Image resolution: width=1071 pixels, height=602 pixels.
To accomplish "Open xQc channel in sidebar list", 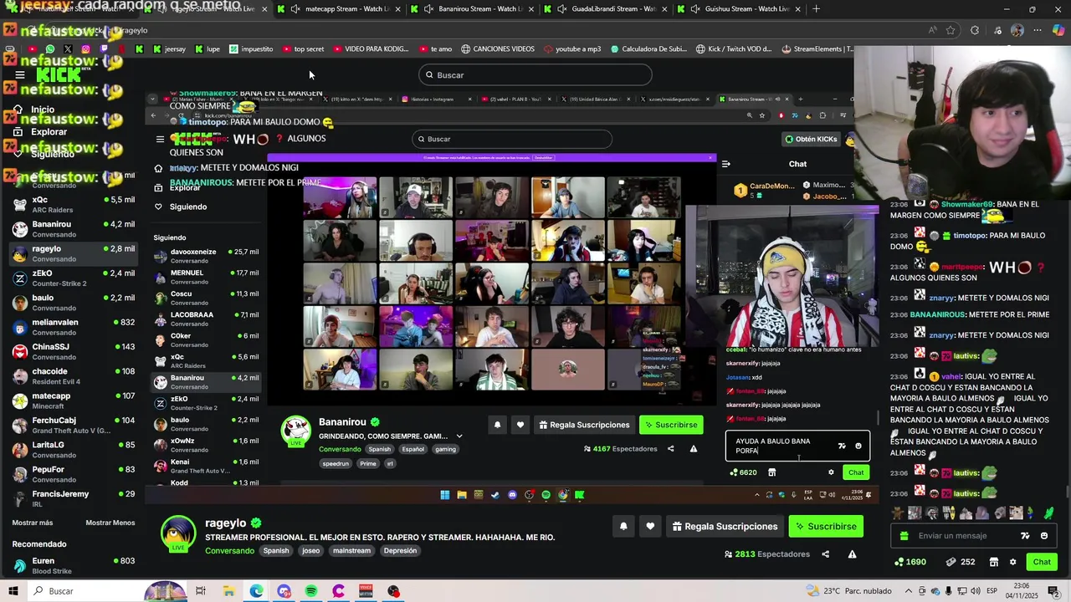I will tap(74, 204).
